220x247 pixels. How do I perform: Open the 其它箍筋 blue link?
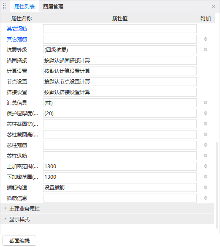coord(17,39)
